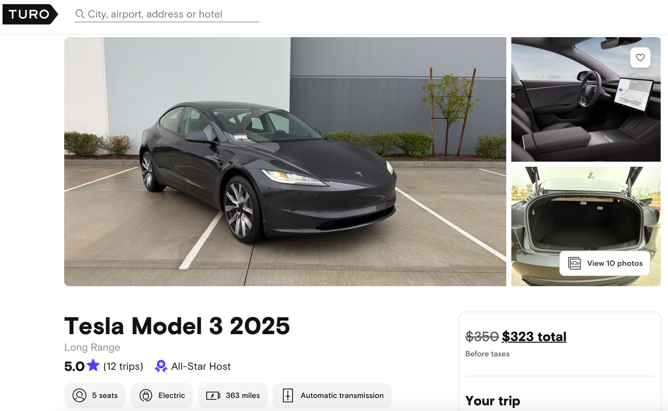The image size is (668, 411).
Task: Click the seats person icon
Action: click(79, 395)
